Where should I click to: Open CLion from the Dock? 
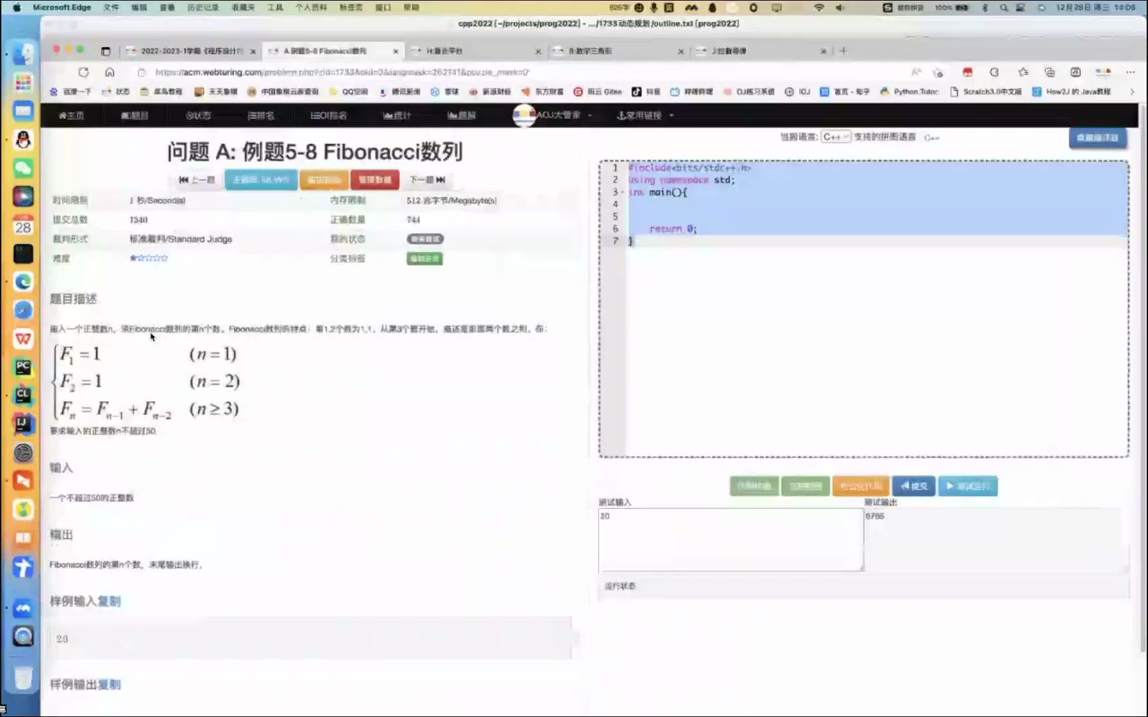23,395
